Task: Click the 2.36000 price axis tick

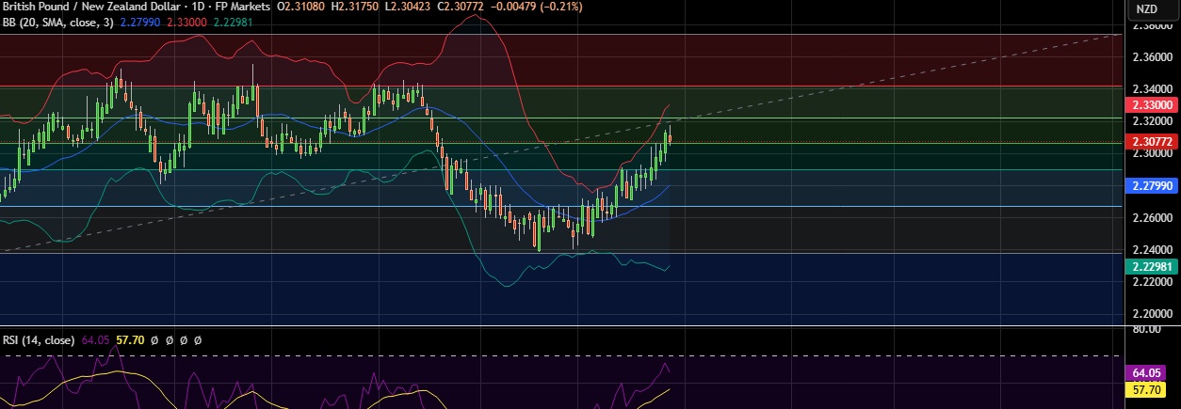Action: 1152,57
